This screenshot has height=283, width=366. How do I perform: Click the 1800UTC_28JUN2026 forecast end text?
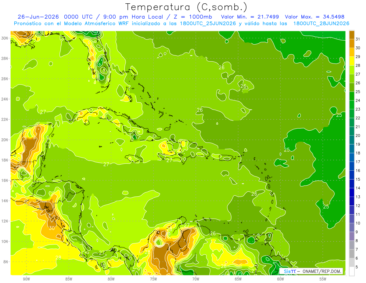click(x=321, y=24)
